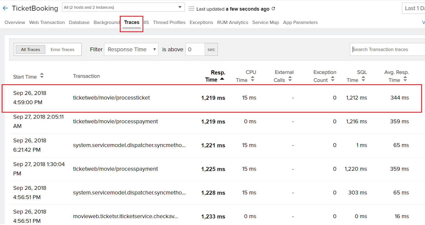Click the TicketBooking application title

point(35,8)
